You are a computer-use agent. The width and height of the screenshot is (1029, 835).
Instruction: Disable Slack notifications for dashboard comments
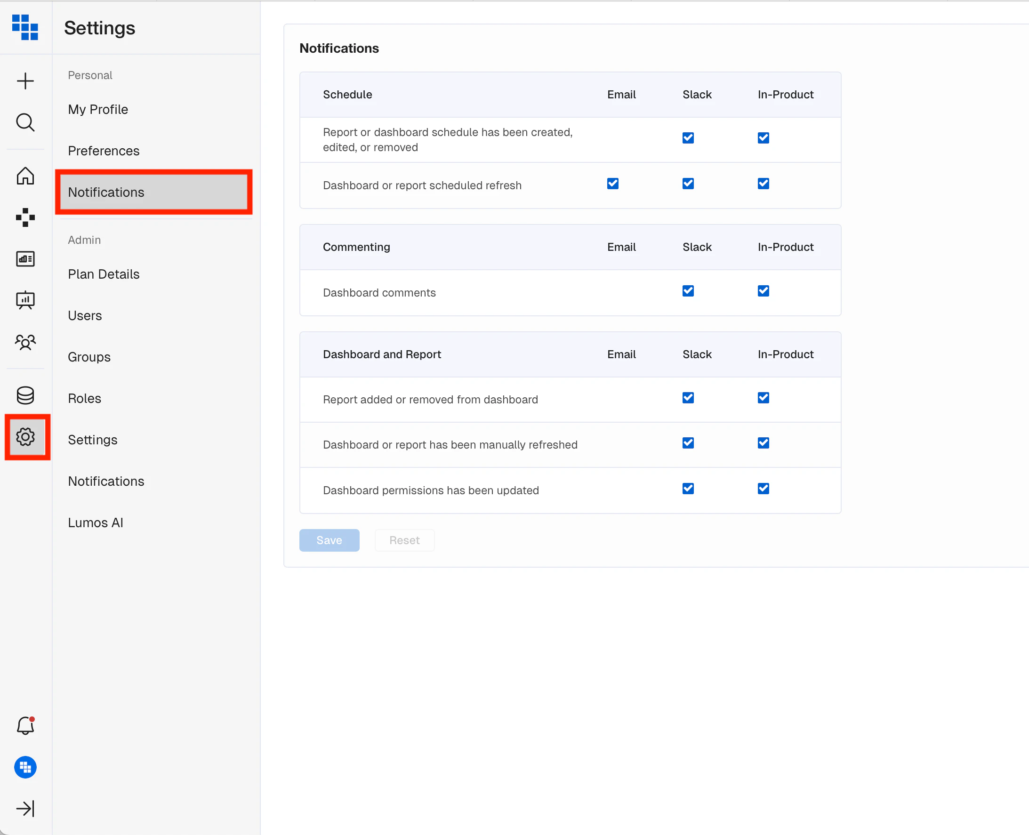687,290
